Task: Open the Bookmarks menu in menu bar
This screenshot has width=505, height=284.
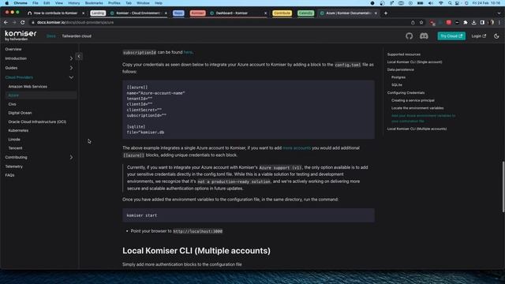Action: pos(94,3)
